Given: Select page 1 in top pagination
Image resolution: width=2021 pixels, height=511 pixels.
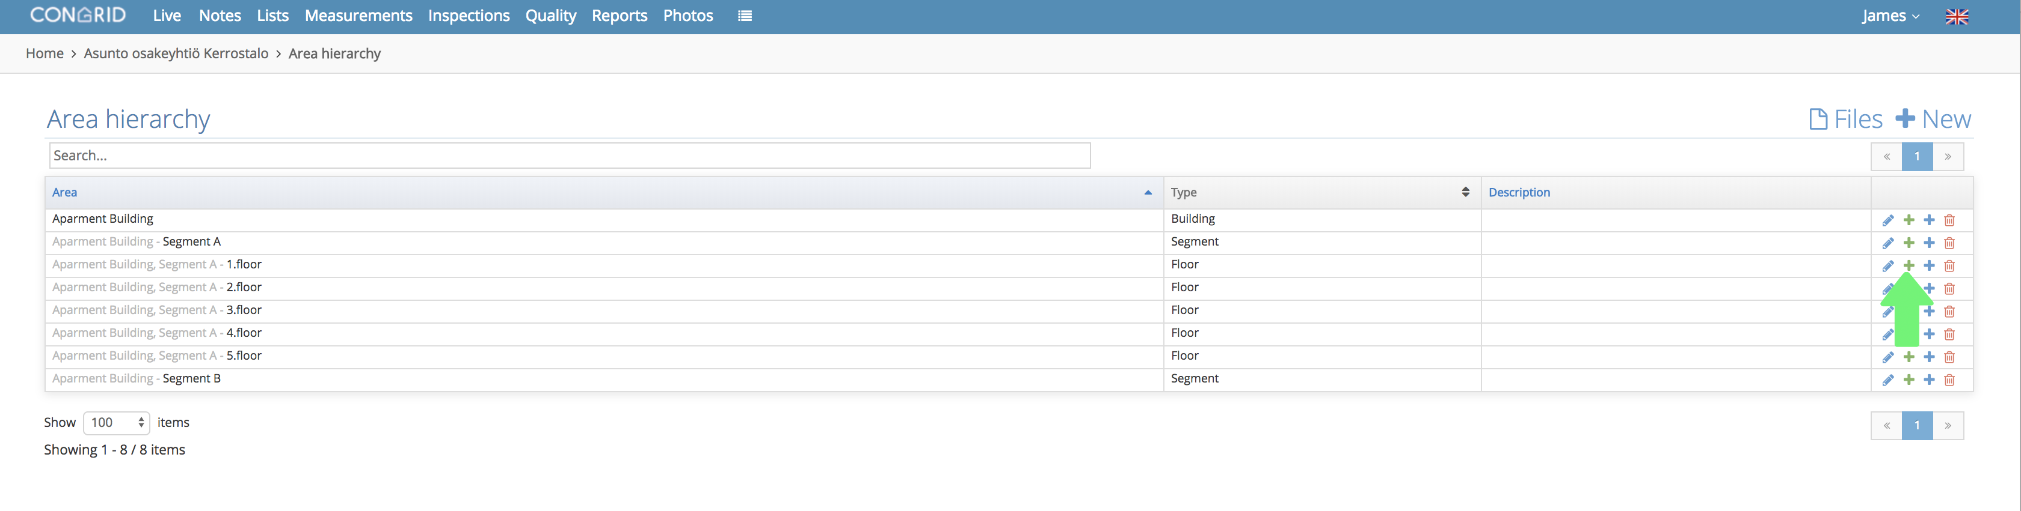Looking at the screenshot, I should (1918, 157).
